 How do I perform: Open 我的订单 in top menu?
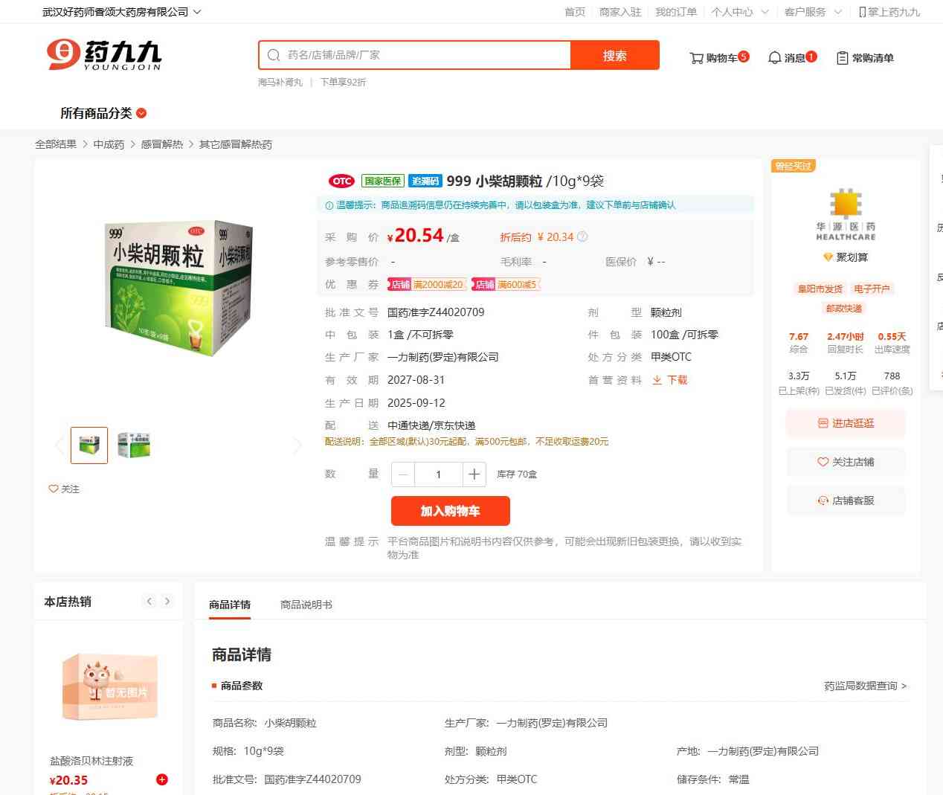tap(676, 12)
